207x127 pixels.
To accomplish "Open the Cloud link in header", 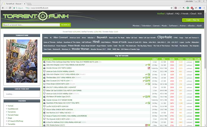I will (193, 14).
